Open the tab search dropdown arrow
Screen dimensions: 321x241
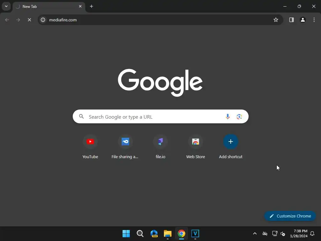tap(6, 6)
